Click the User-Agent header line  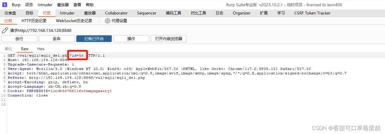[159, 69]
